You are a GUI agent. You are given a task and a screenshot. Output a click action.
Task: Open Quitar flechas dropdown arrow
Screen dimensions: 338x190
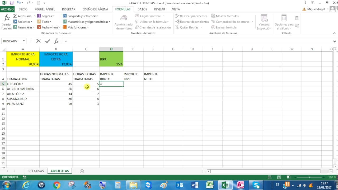click(x=201, y=27)
